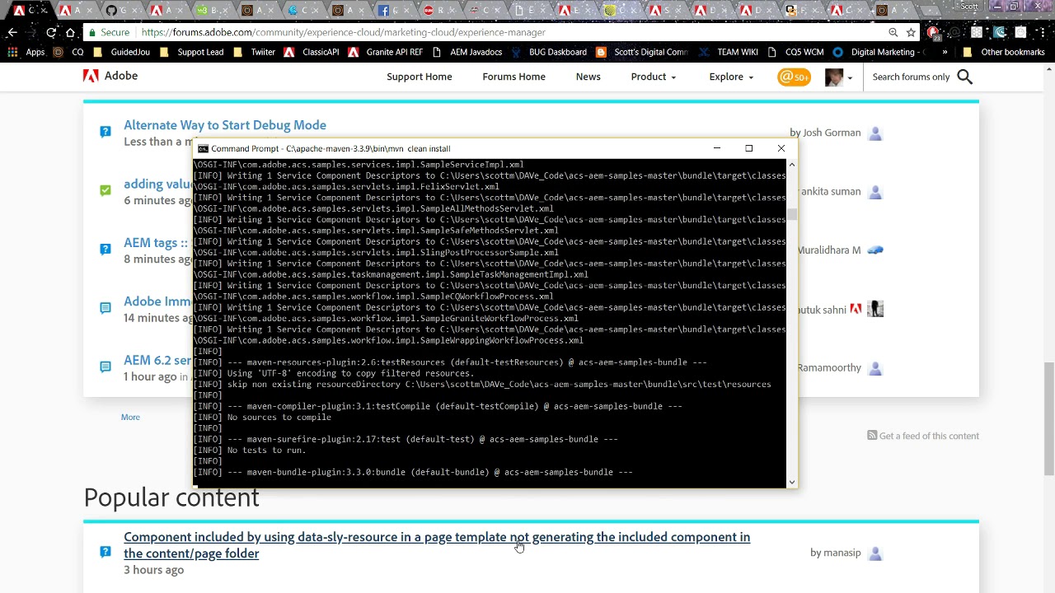Open the TEAM WIKI bookmark
Screen dimensions: 1055x593
point(728,52)
